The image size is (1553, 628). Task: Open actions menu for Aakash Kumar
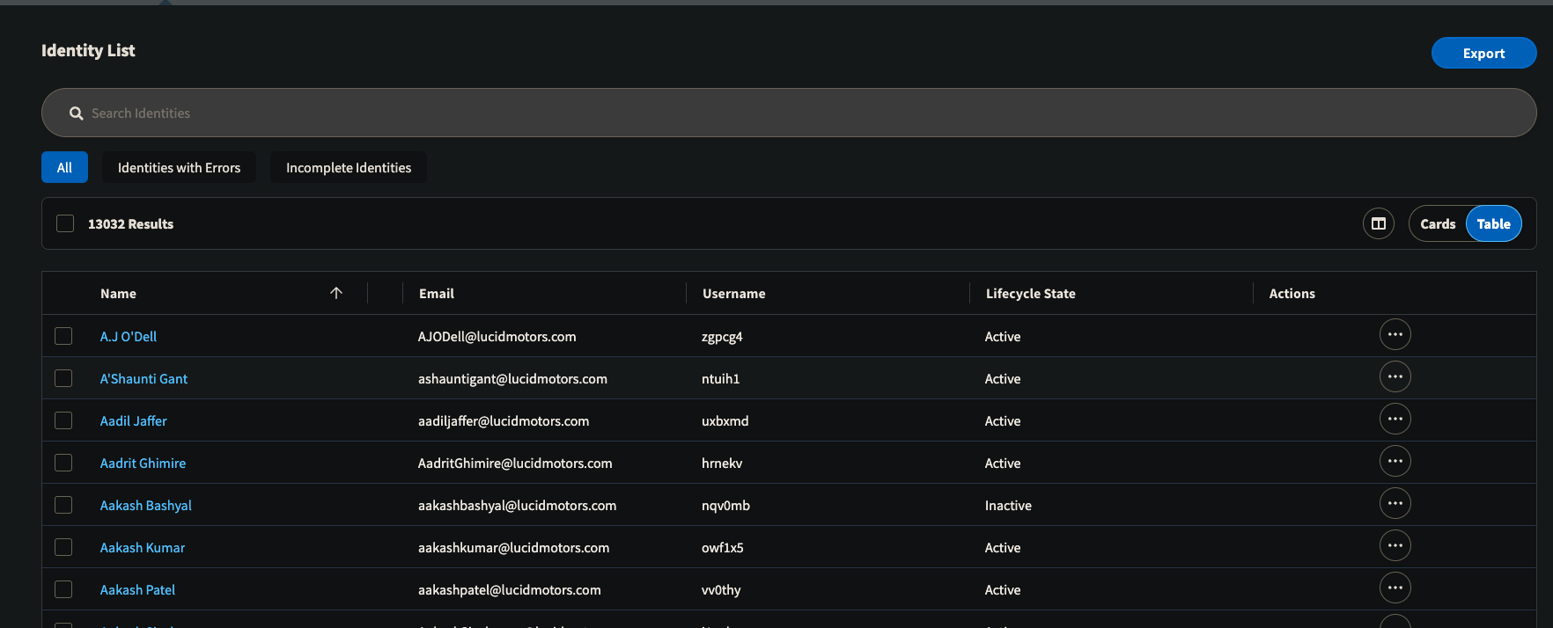coord(1395,546)
